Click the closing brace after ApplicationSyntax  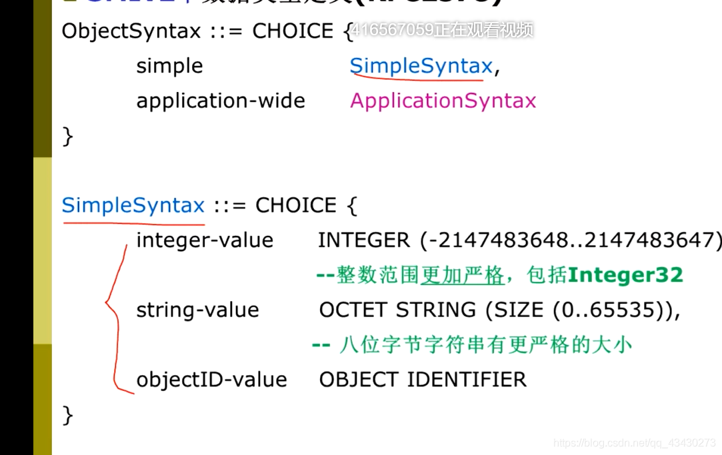click(68, 136)
